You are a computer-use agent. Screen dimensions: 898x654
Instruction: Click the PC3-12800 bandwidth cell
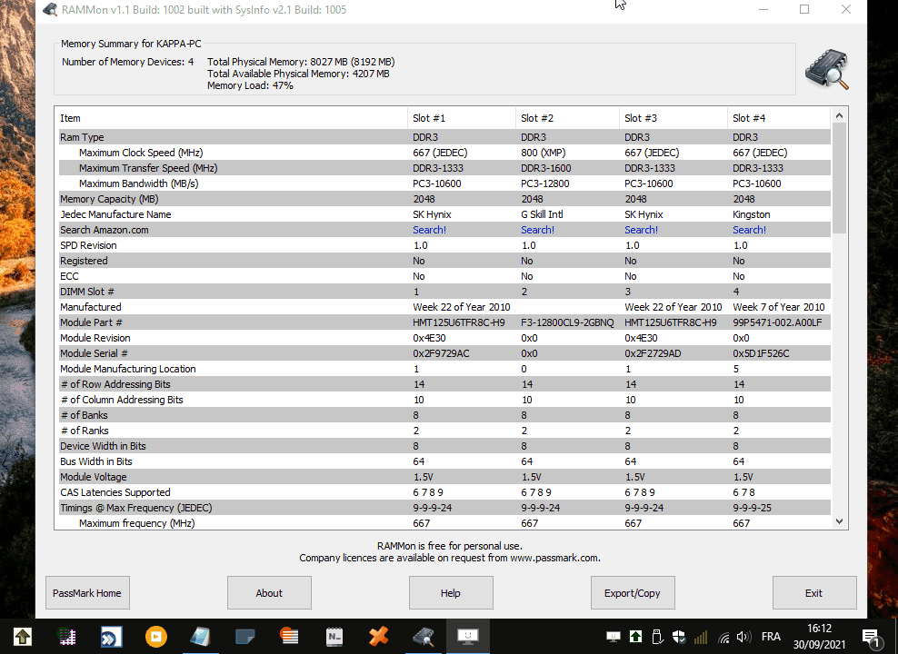point(545,183)
